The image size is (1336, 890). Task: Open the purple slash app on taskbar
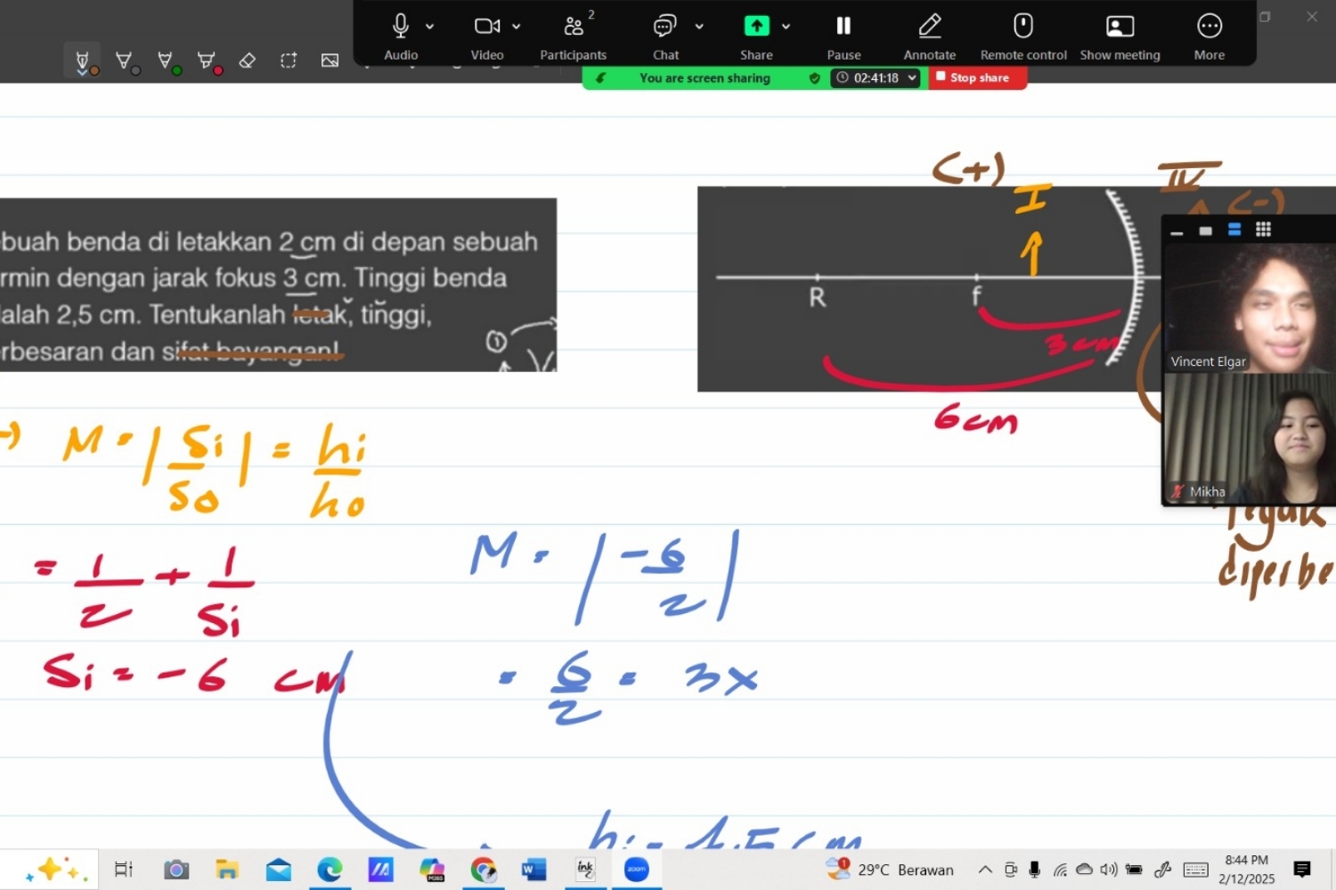380,870
